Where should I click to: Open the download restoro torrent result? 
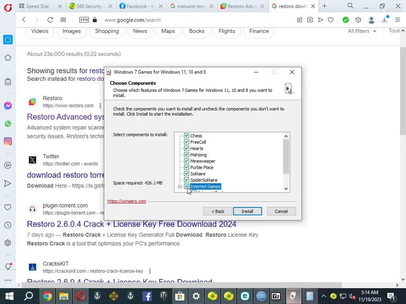point(65,175)
